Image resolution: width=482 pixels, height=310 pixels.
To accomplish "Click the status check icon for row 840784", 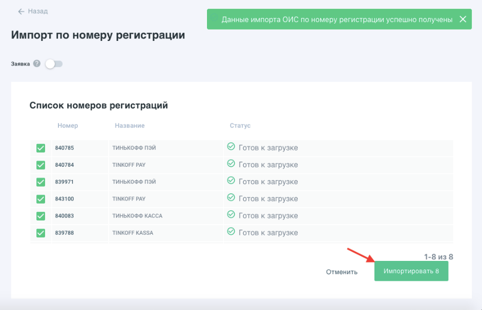I will tap(231, 164).
